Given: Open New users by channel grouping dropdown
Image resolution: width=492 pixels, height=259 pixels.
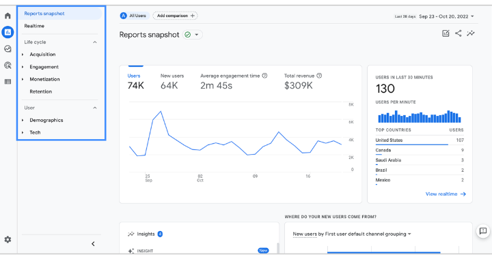Looking at the screenshot, I should coord(352,234).
